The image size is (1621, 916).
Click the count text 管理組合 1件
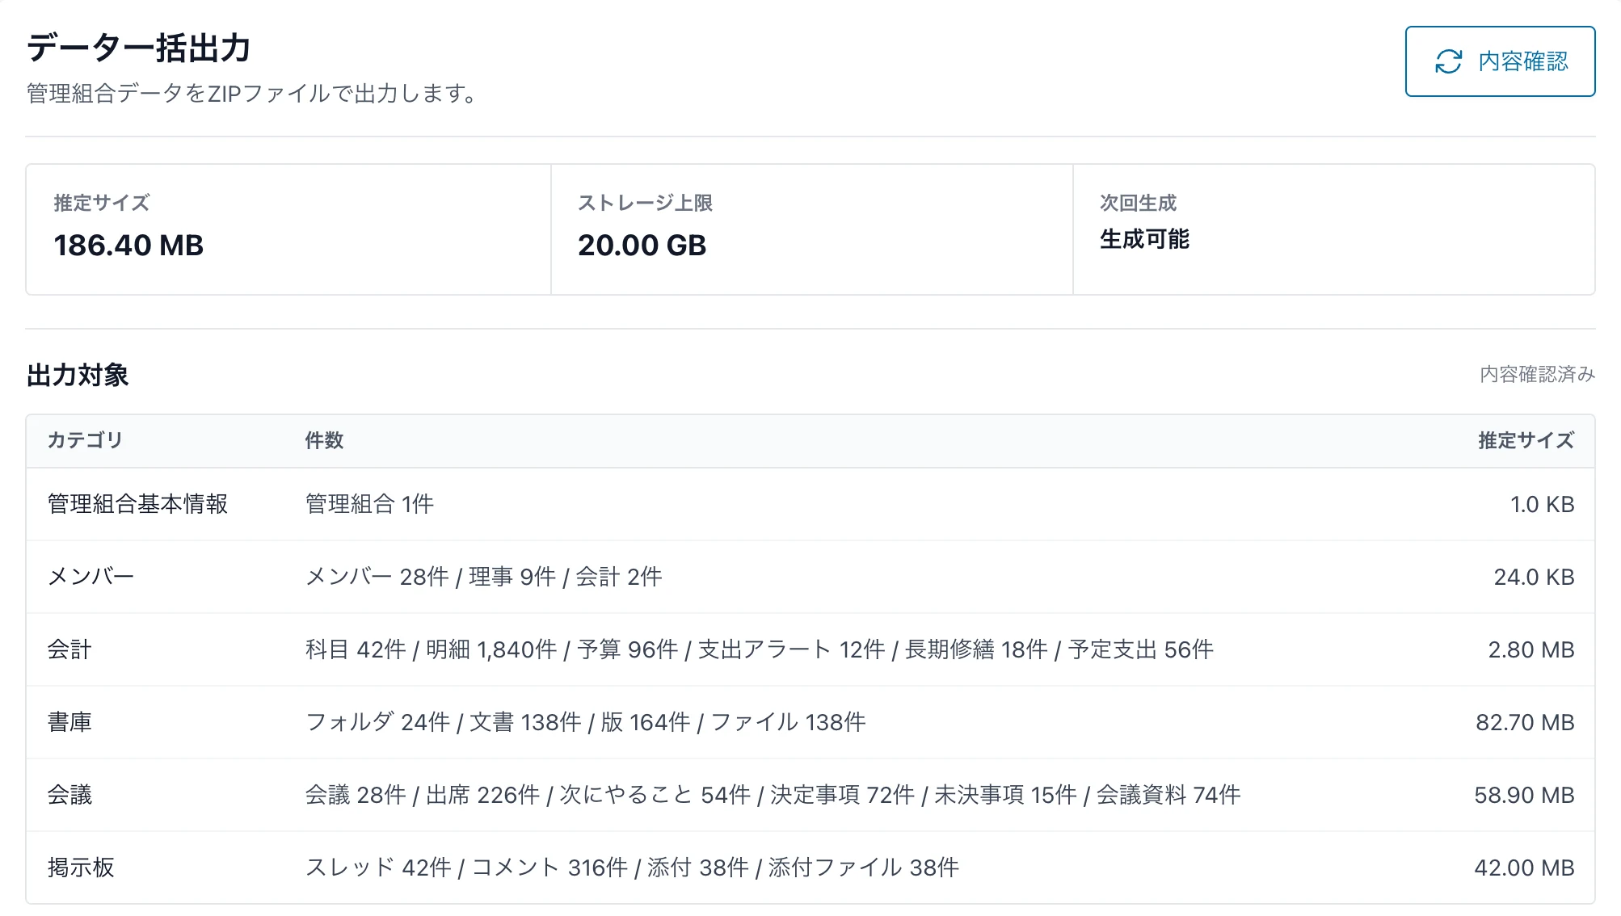coord(369,504)
